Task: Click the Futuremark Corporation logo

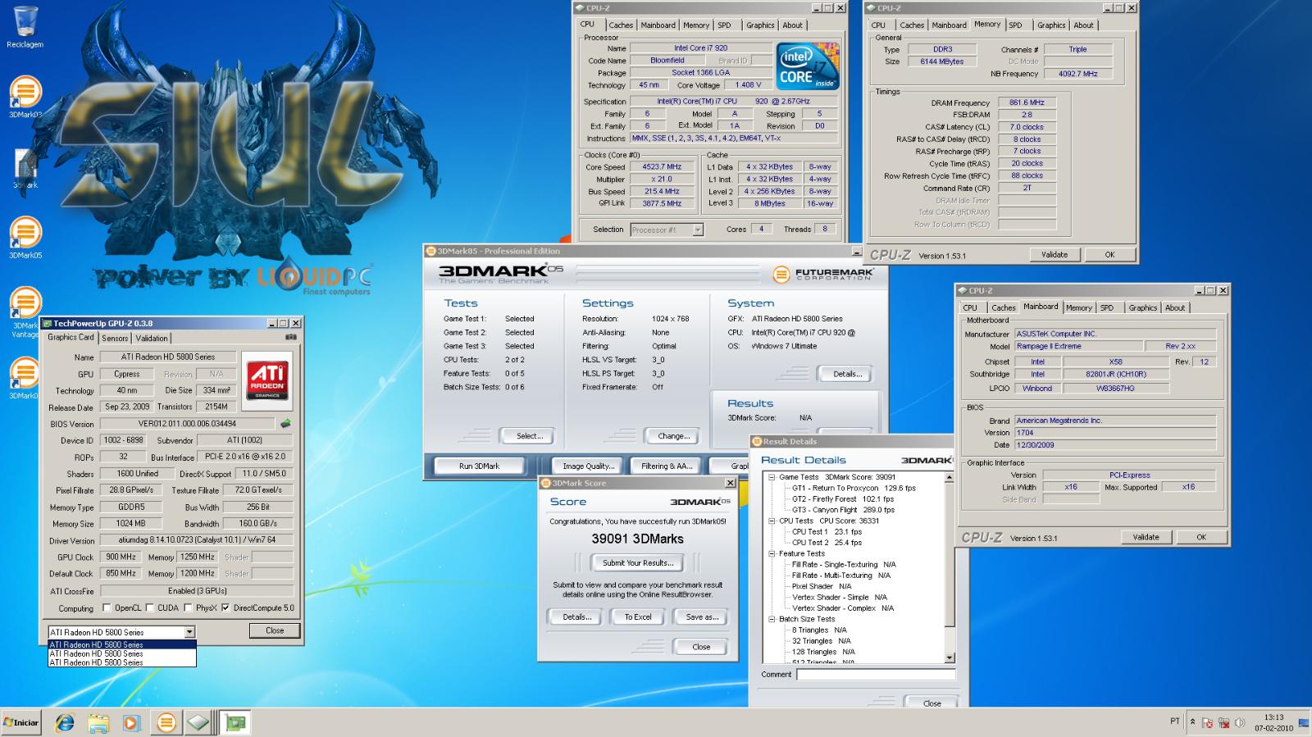Action: coord(823,274)
